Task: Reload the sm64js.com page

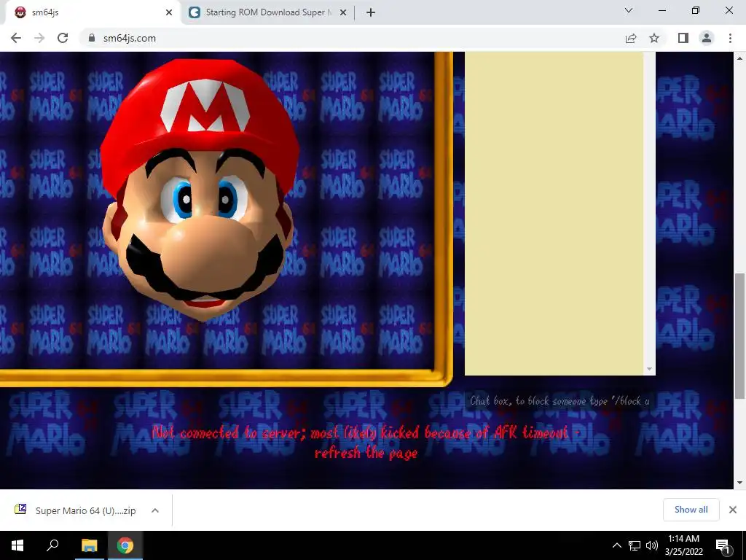Action: coord(63,38)
